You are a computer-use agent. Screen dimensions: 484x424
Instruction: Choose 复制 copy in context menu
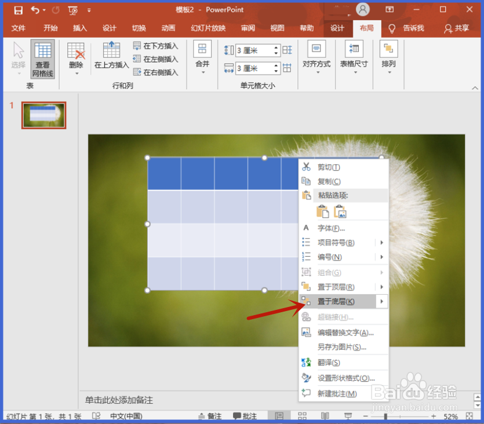click(344, 181)
